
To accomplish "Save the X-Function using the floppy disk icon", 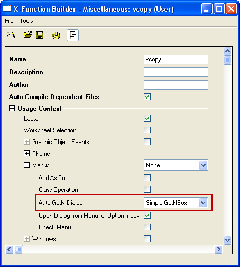I will (40, 35).
